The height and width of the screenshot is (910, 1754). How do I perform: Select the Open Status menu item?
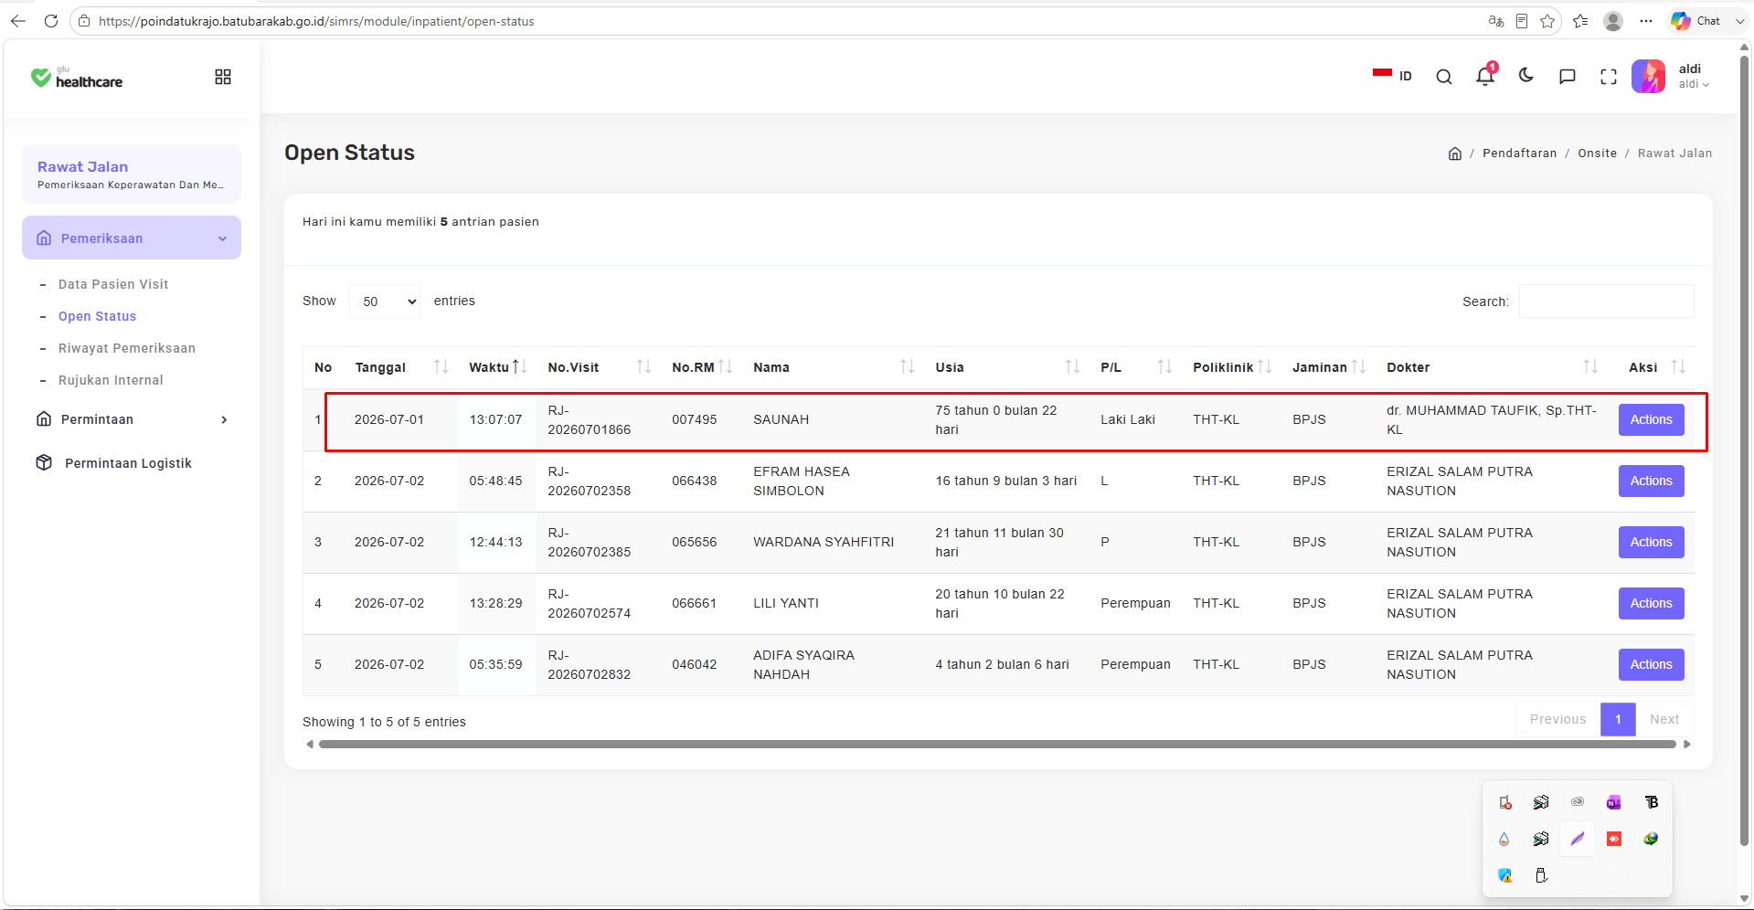point(97,316)
